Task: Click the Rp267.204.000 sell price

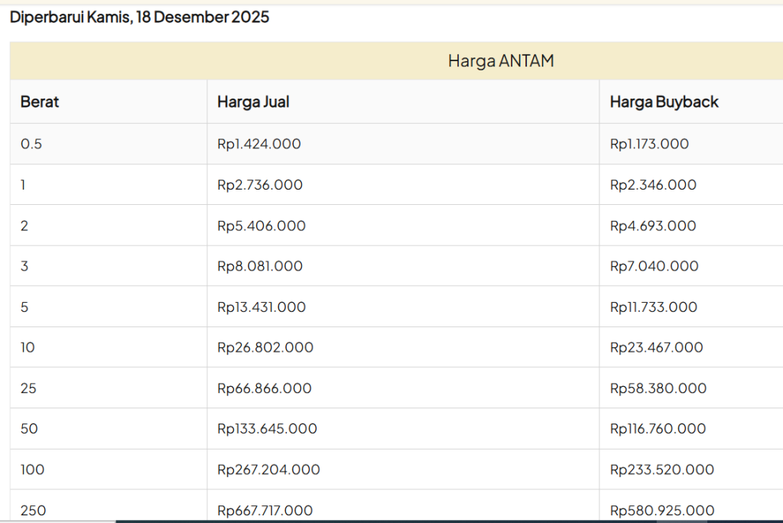Action: click(x=268, y=469)
